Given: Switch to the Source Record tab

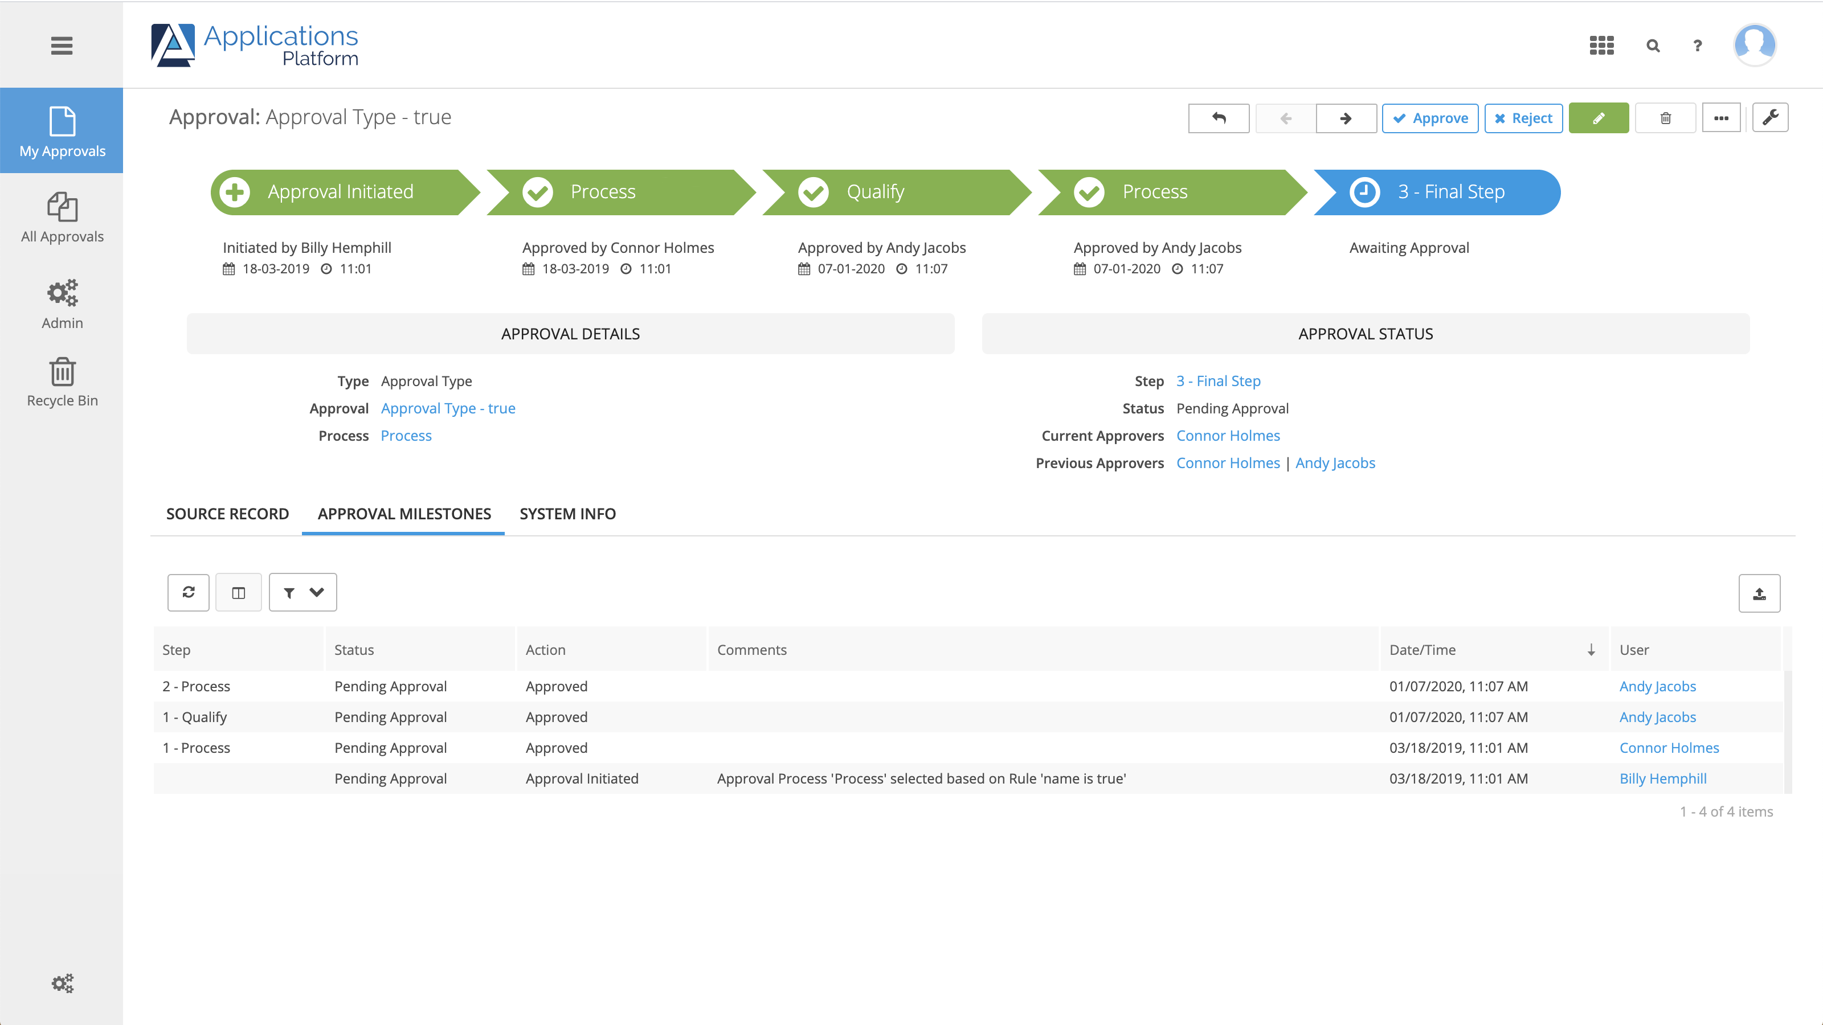Looking at the screenshot, I should 227,513.
